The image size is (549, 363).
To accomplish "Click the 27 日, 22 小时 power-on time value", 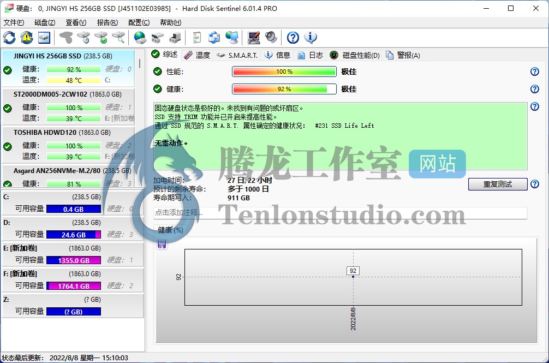I will click(250, 180).
